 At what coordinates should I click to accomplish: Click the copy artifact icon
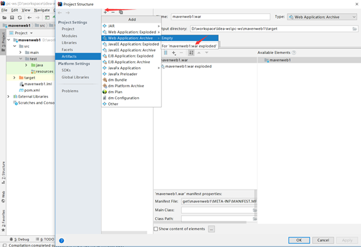point(121,12)
